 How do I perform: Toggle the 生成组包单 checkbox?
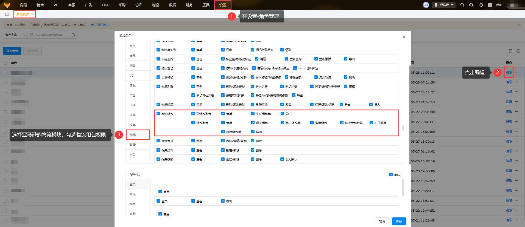click(x=253, y=114)
